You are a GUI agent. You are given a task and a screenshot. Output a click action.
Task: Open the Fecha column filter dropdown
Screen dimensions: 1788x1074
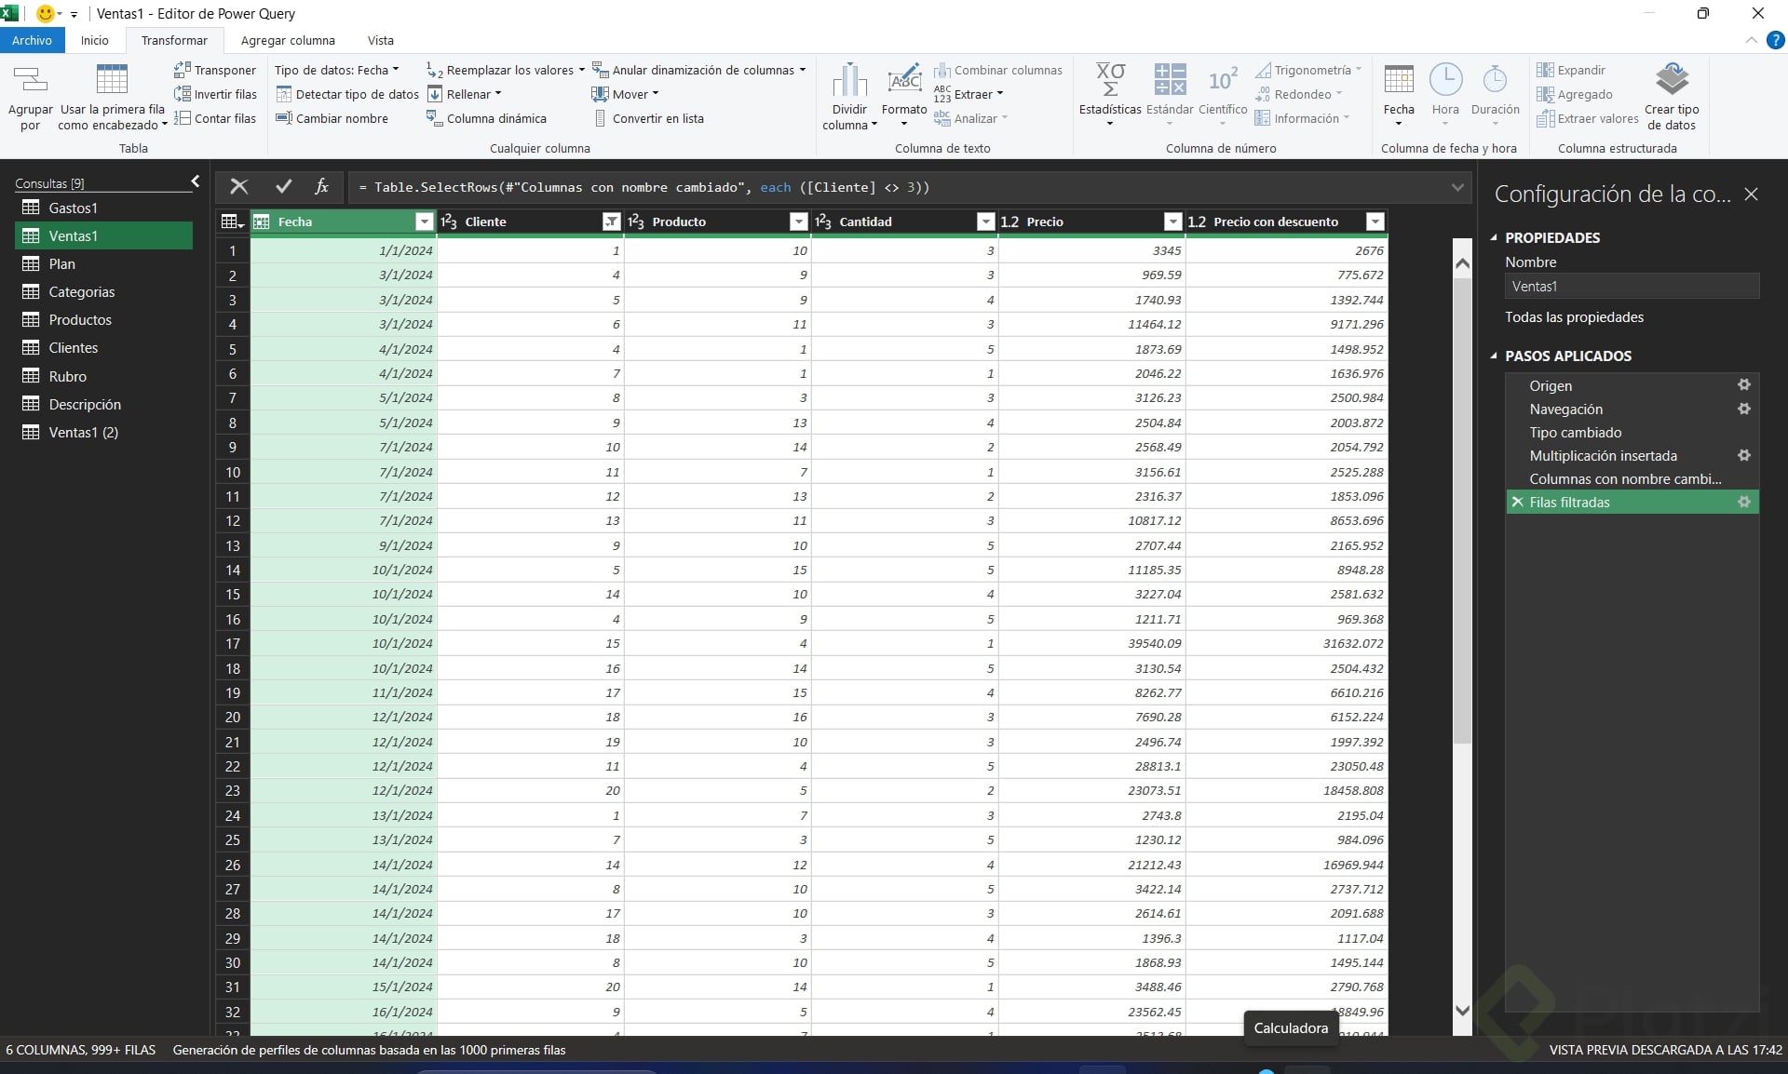424,222
